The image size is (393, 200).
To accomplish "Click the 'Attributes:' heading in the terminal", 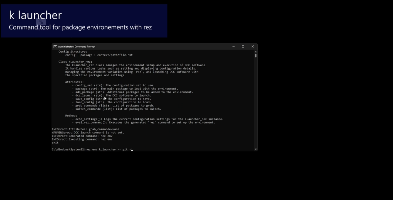I will click(74, 82).
